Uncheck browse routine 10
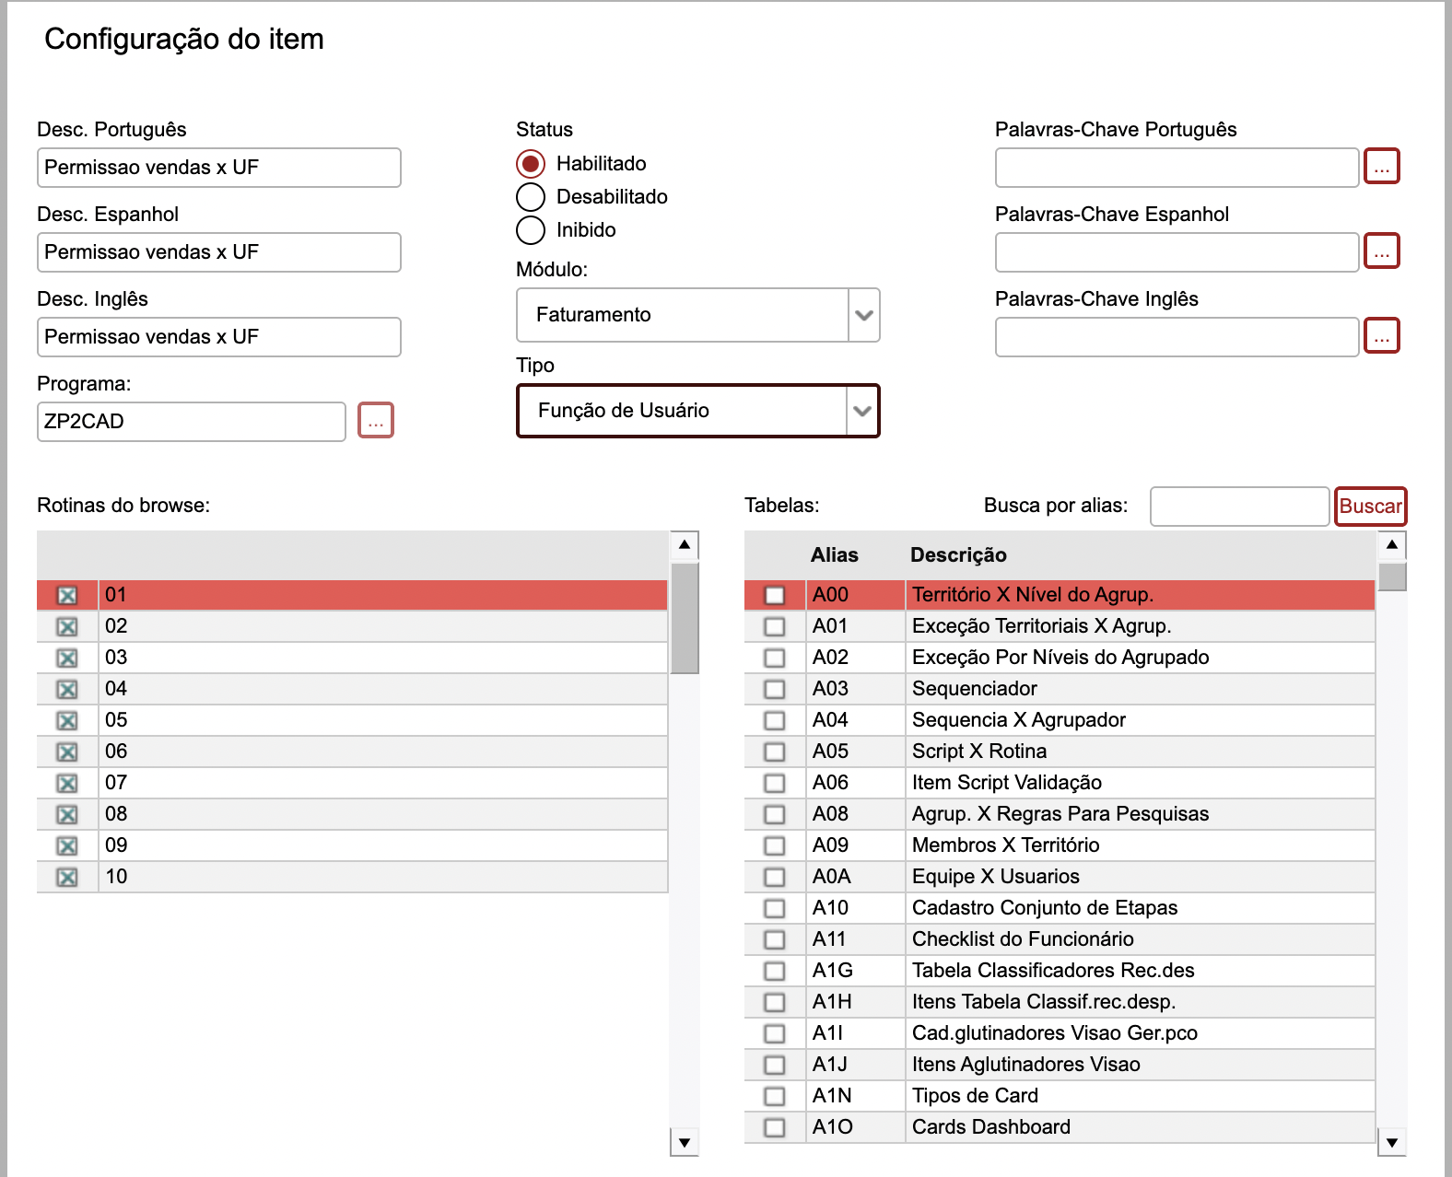 67,878
